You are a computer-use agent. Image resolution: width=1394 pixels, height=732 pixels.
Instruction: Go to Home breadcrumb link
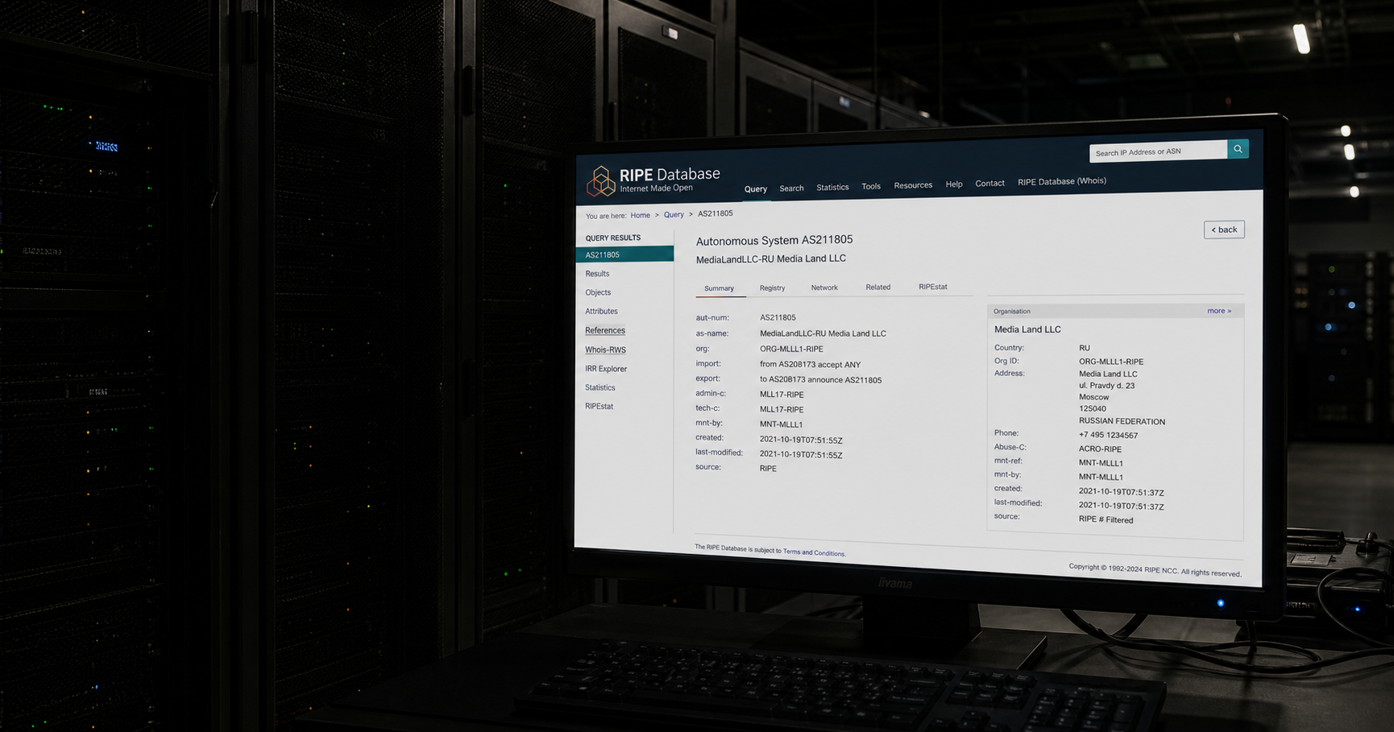coord(640,215)
